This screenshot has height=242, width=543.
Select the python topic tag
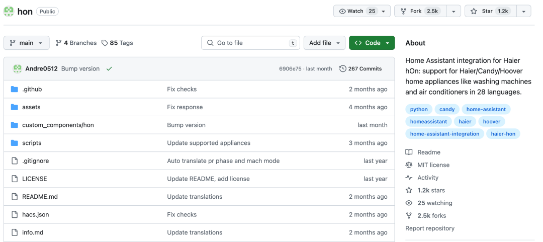pos(419,109)
